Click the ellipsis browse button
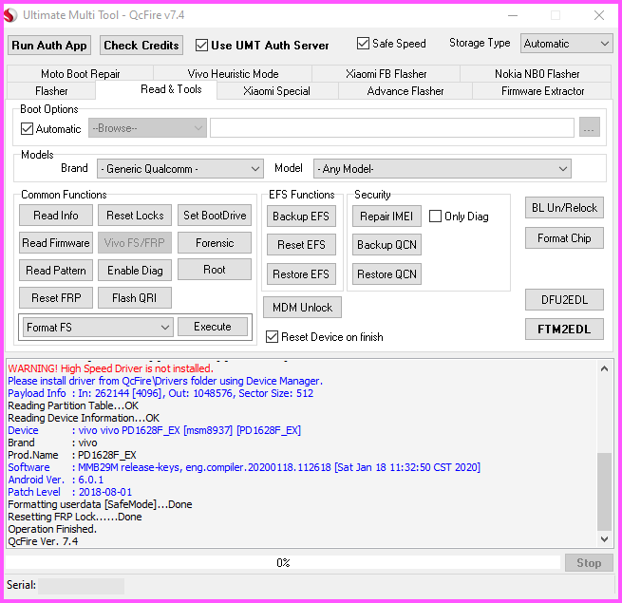Viewport: 622px width, 603px height. point(589,127)
